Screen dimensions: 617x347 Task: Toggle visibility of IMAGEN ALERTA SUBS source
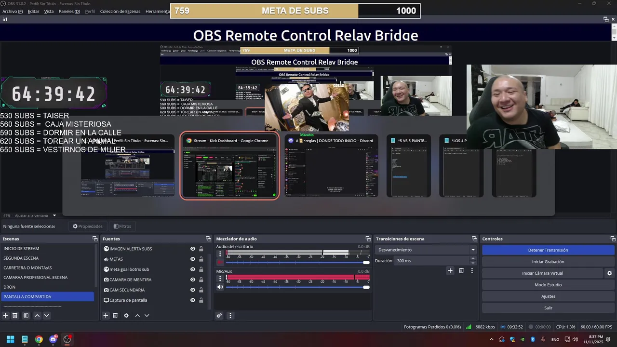pyautogui.click(x=193, y=249)
